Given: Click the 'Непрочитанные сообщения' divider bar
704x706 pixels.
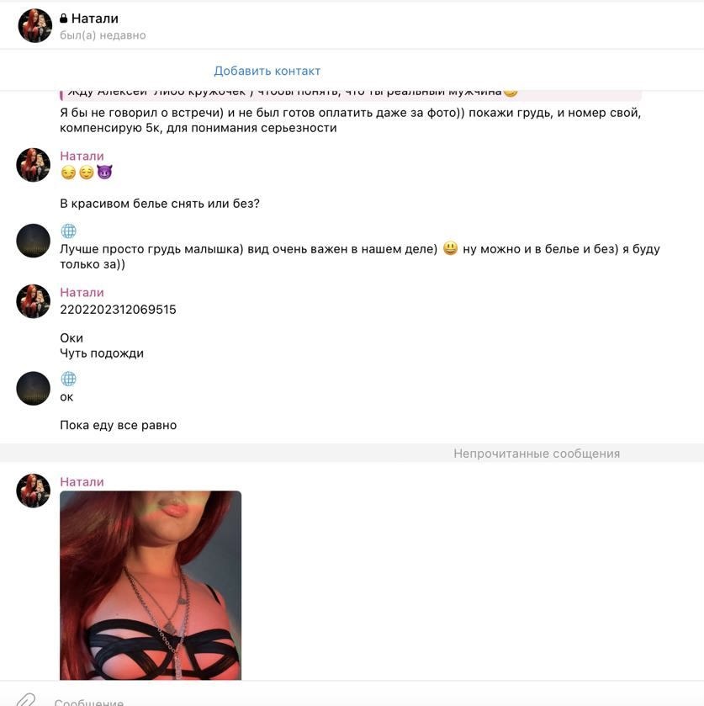Looking at the screenshot, I should click(352, 454).
